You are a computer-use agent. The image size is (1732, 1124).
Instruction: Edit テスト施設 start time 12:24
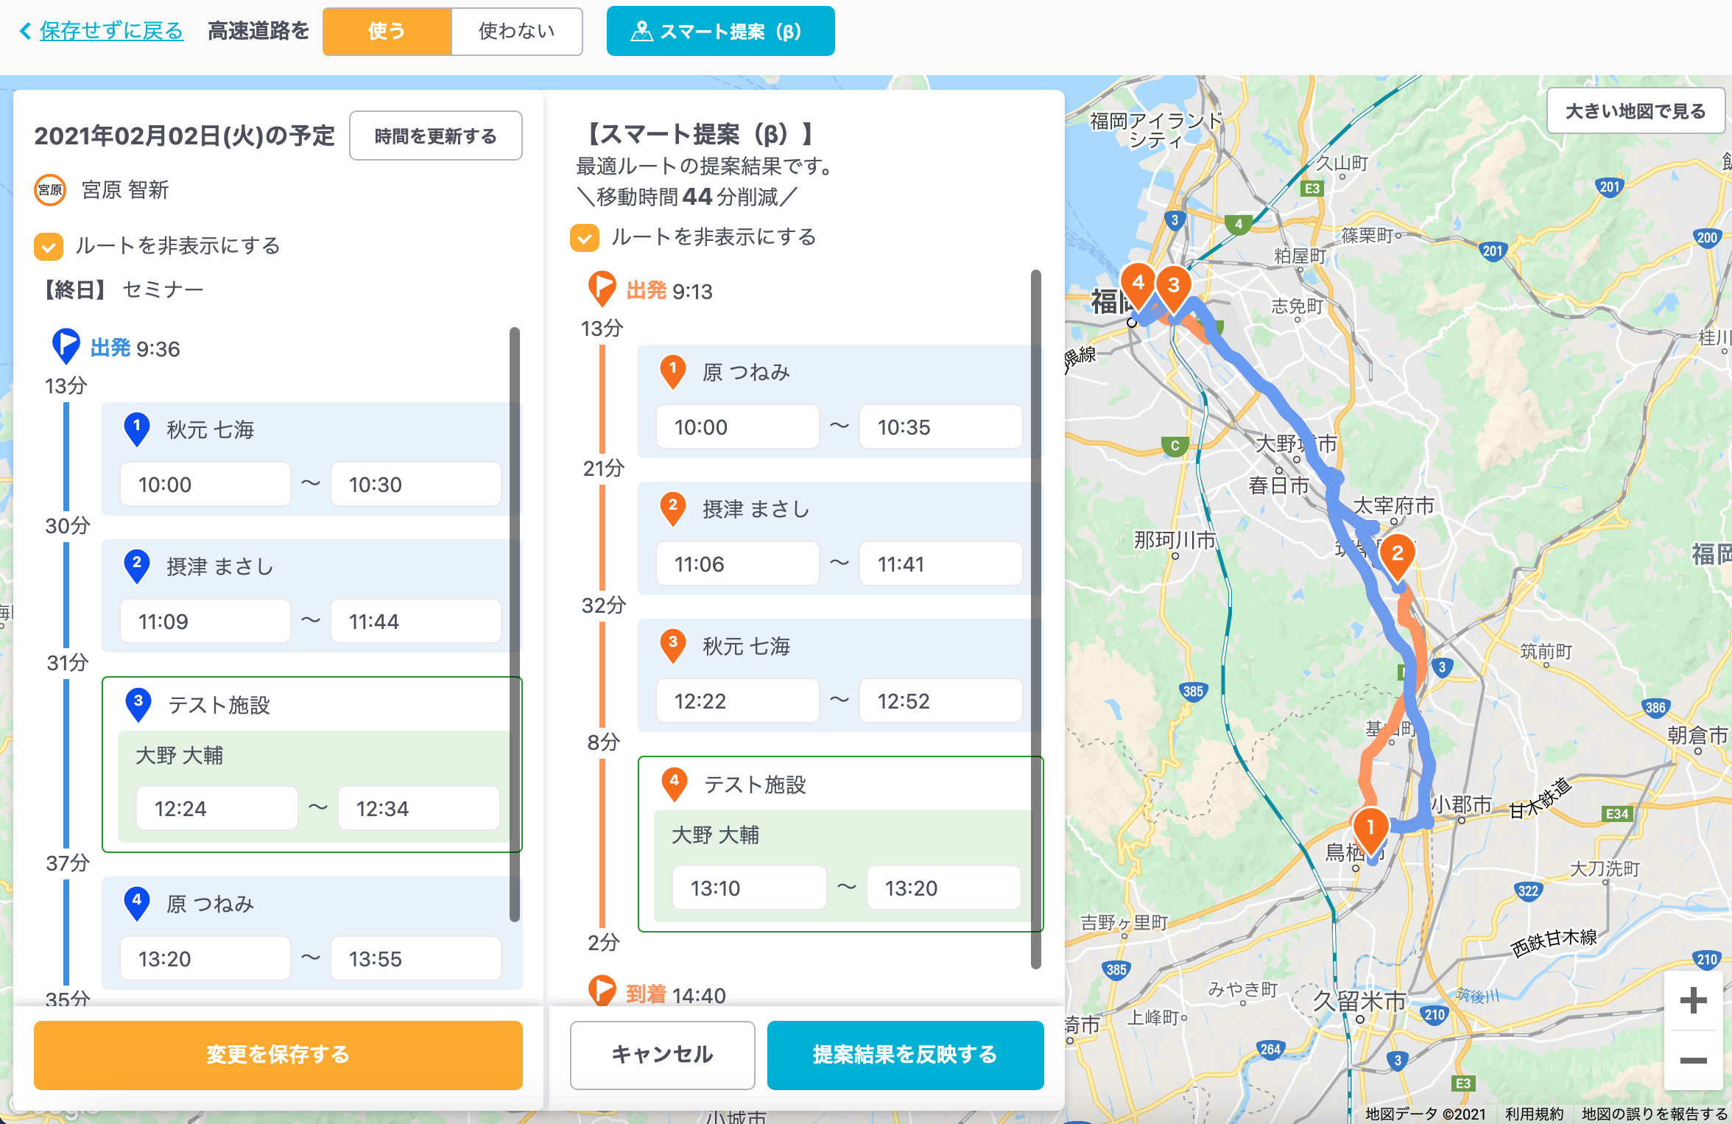pyautogui.click(x=216, y=809)
